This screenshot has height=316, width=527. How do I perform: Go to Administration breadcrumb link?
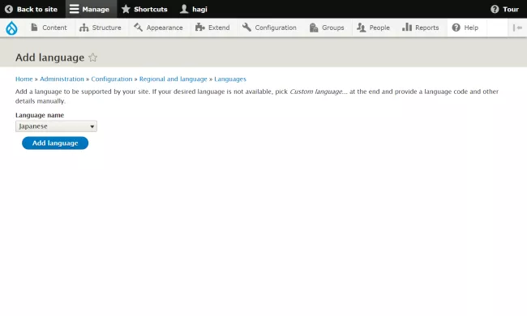point(62,79)
